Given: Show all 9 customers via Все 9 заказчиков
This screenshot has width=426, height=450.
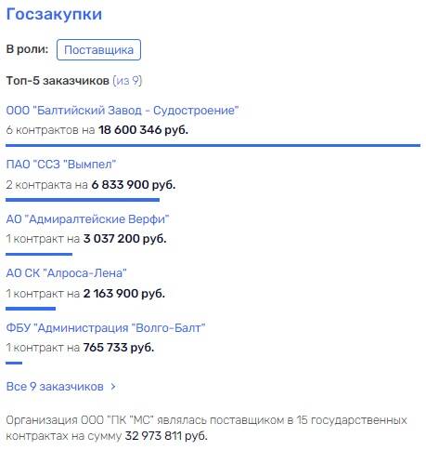Looking at the screenshot, I should [55, 387].
